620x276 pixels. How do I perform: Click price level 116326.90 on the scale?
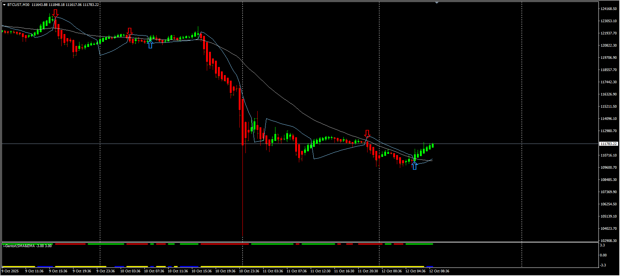[609, 94]
